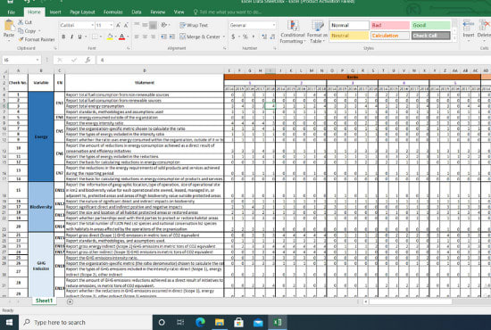This screenshot has width=491, height=330.
Task: Click Merge & Center button
Action: point(200,37)
